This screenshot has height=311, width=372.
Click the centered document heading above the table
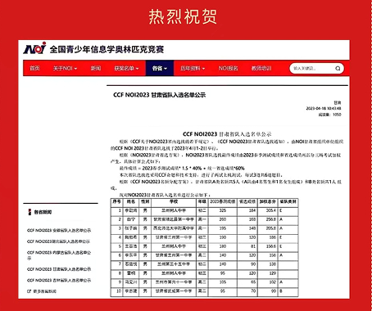(227, 134)
